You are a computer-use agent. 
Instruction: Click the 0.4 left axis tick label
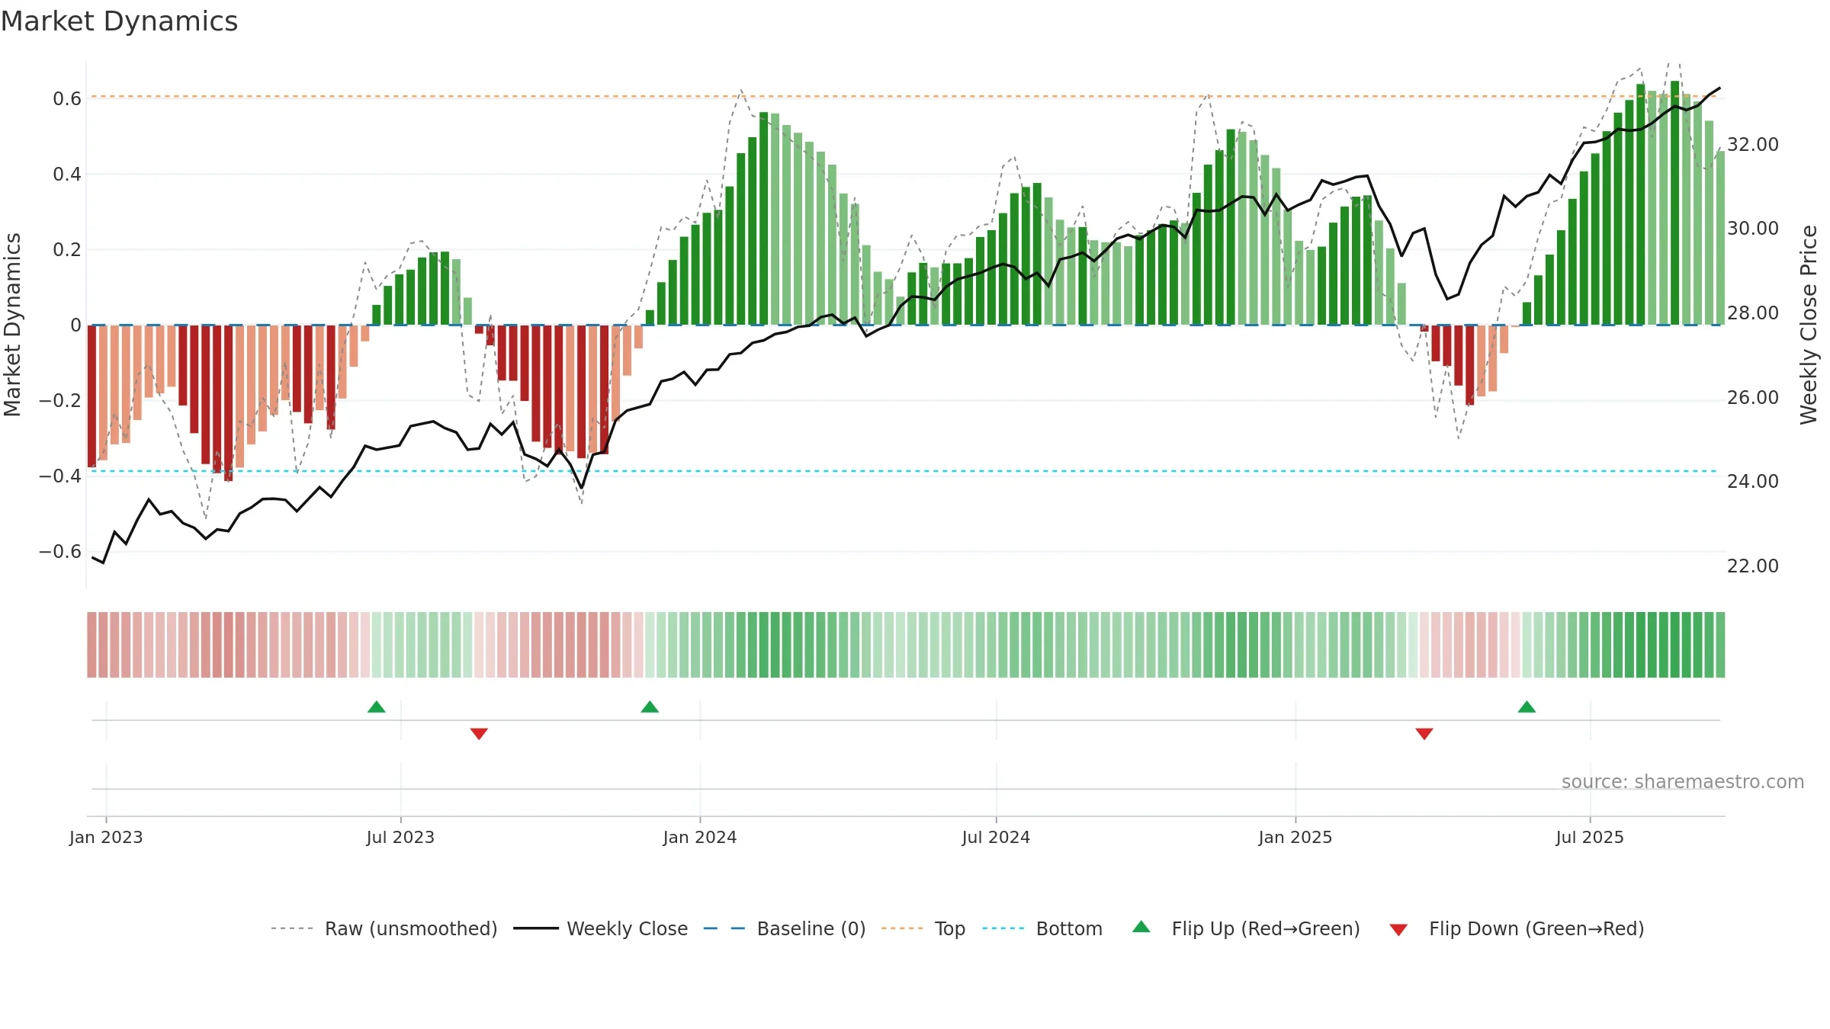(67, 174)
